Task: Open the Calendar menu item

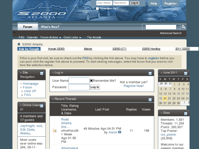Action: coord(32,37)
